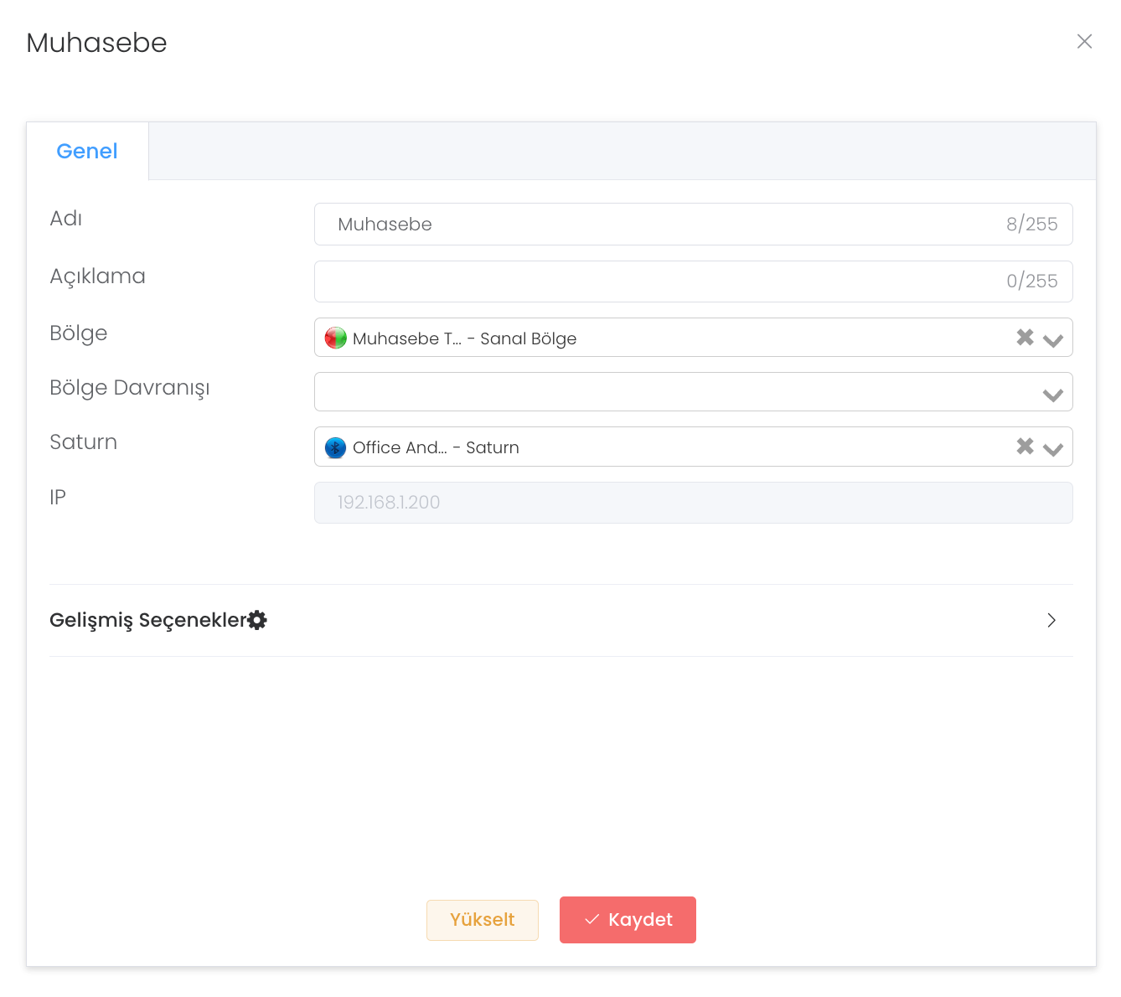This screenshot has height=997, width=1121.
Task: Close the Muhasebe dialog
Action: coord(1084,42)
